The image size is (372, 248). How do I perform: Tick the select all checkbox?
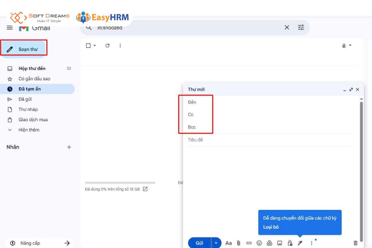(88, 45)
